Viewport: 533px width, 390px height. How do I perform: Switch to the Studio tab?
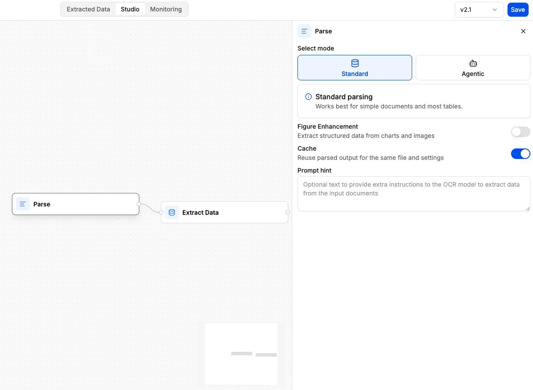pyautogui.click(x=130, y=9)
